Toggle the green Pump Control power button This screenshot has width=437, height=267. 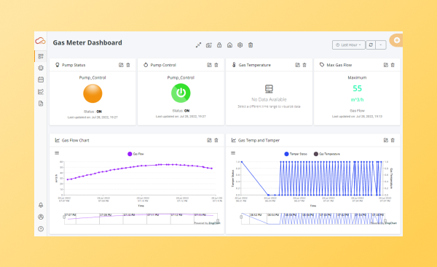181,93
